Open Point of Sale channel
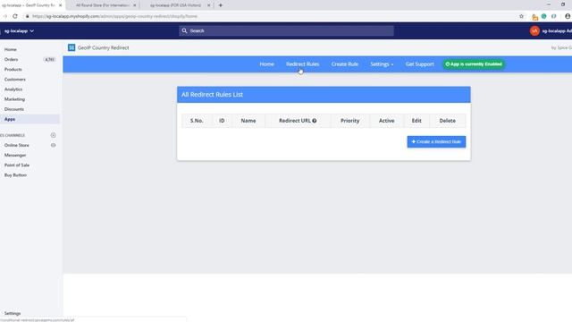The height and width of the screenshot is (322, 572). click(17, 165)
